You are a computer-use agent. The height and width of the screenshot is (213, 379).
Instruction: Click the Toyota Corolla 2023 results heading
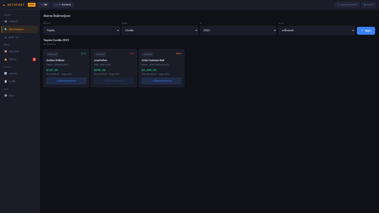[x=56, y=40]
